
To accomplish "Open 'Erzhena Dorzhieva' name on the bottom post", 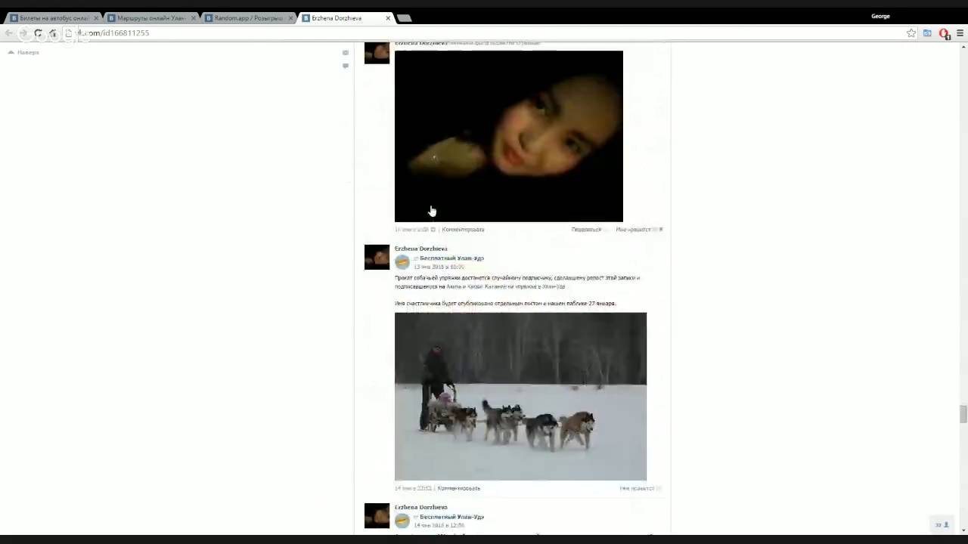I will coord(421,507).
